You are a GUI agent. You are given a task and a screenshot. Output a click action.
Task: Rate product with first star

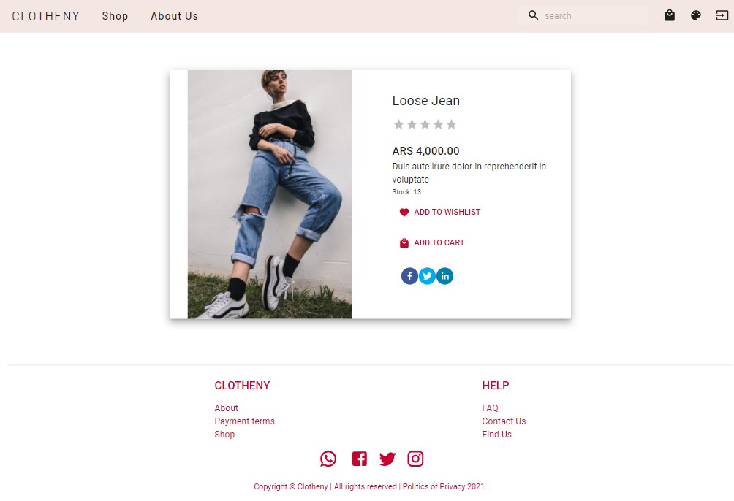pos(399,124)
